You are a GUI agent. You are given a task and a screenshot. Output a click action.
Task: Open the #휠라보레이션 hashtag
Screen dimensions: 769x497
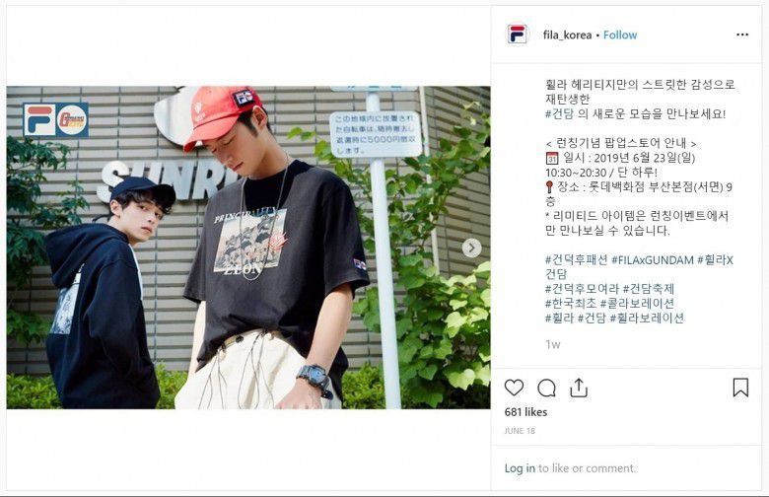point(647,318)
